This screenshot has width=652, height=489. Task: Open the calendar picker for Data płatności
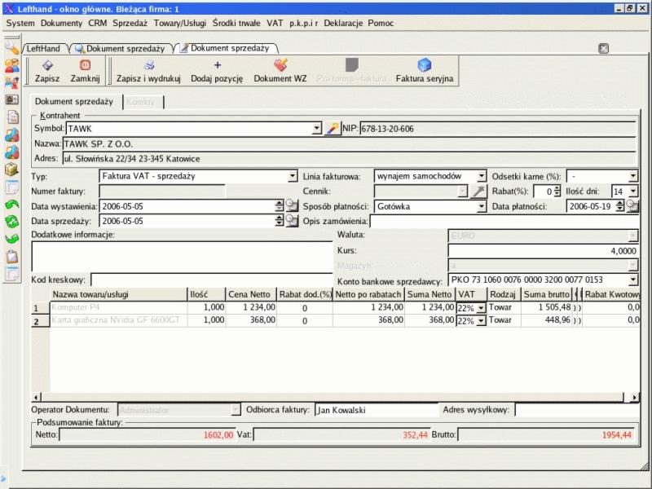(632, 206)
